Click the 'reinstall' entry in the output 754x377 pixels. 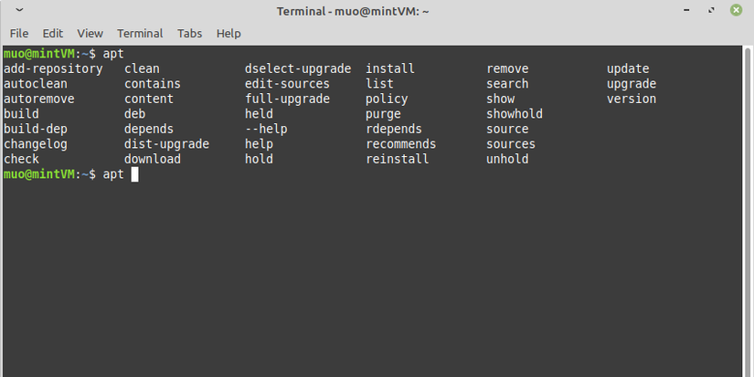[x=398, y=159]
